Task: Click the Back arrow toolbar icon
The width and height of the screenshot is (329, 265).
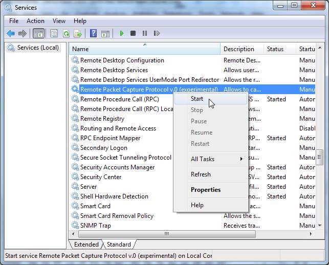Action: coord(11,34)
